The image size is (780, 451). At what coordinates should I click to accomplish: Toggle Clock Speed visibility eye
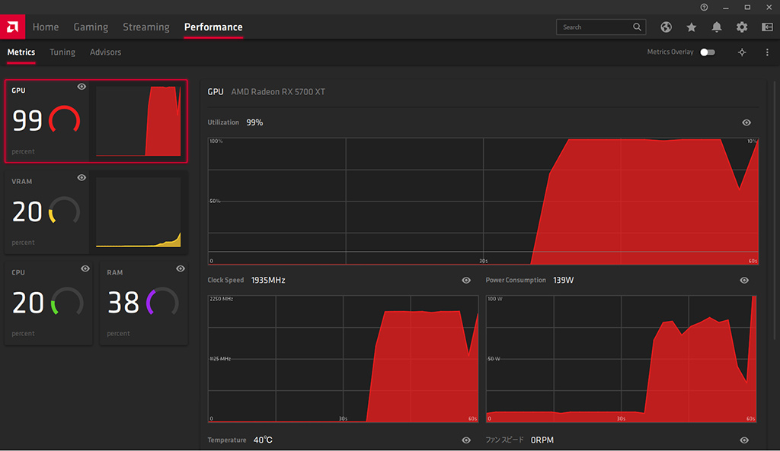click(x=466, y=280)
